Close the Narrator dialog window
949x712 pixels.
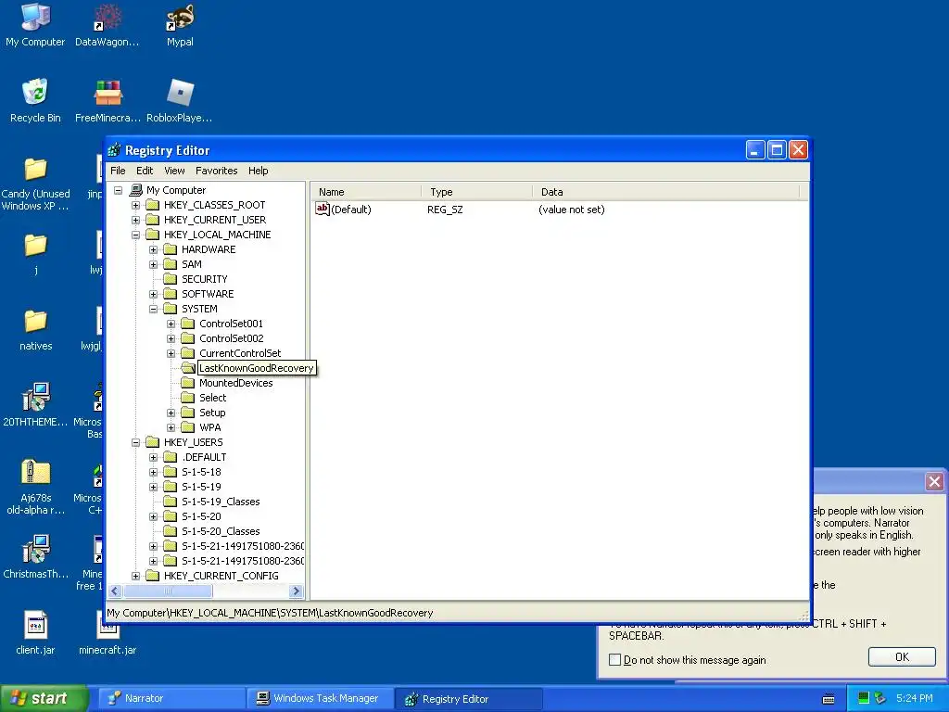click(x=934, y=482)
